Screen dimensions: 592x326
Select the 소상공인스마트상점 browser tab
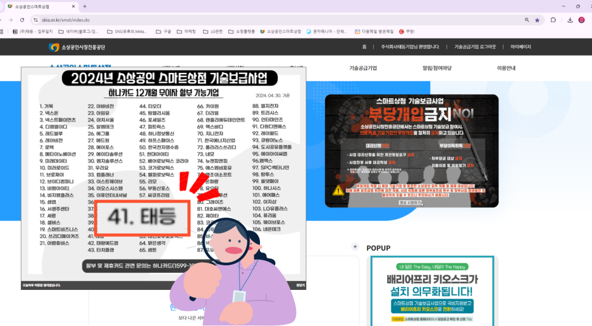pyautogui.click(x=40, y=6)
